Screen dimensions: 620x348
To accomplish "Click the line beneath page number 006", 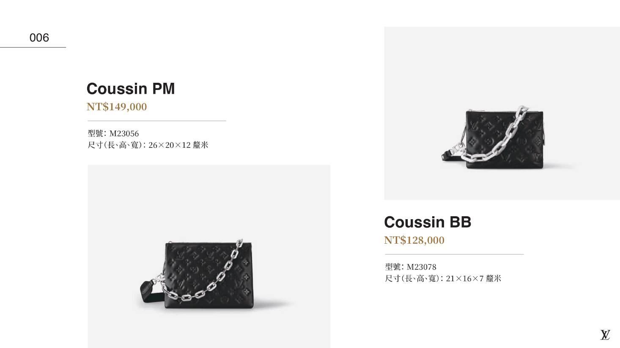I will [x=33, y=47].
